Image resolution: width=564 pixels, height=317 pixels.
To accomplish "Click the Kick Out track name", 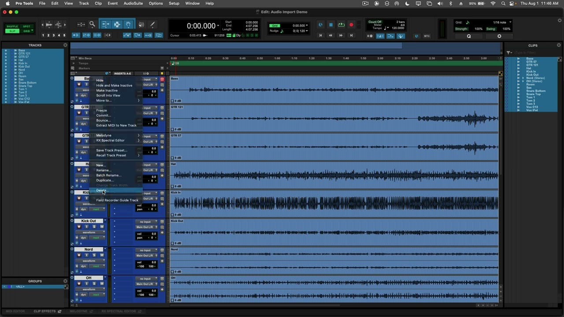I will [89, 221].
